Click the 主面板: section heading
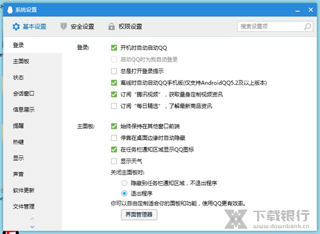Viewport: 320px width, 234px height. (x=86, y=126)
